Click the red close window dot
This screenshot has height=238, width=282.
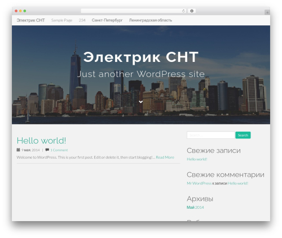click(16, 11)
